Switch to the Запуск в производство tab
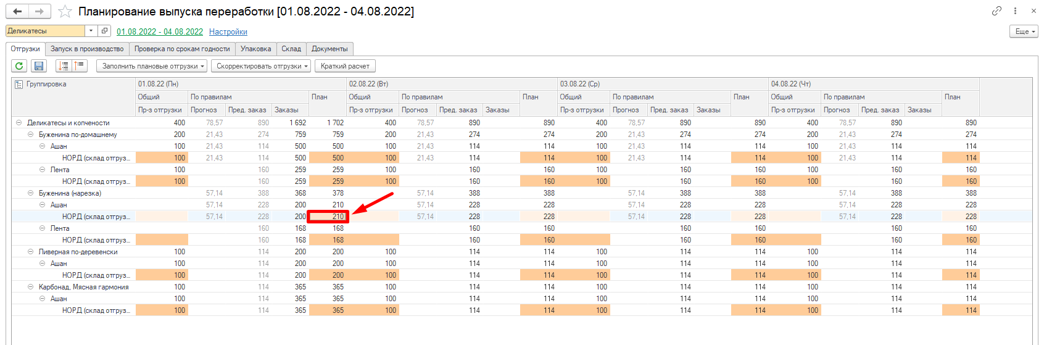 pos(87,49)
